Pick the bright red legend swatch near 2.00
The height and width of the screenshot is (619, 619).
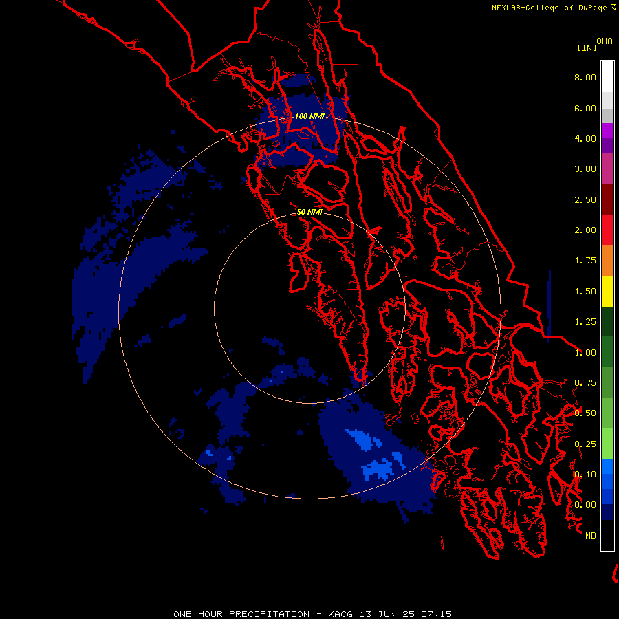[607, 230]
